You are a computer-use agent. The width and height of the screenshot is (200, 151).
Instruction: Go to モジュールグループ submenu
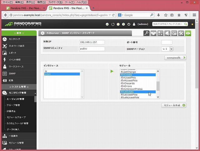(x=16, y=117)
